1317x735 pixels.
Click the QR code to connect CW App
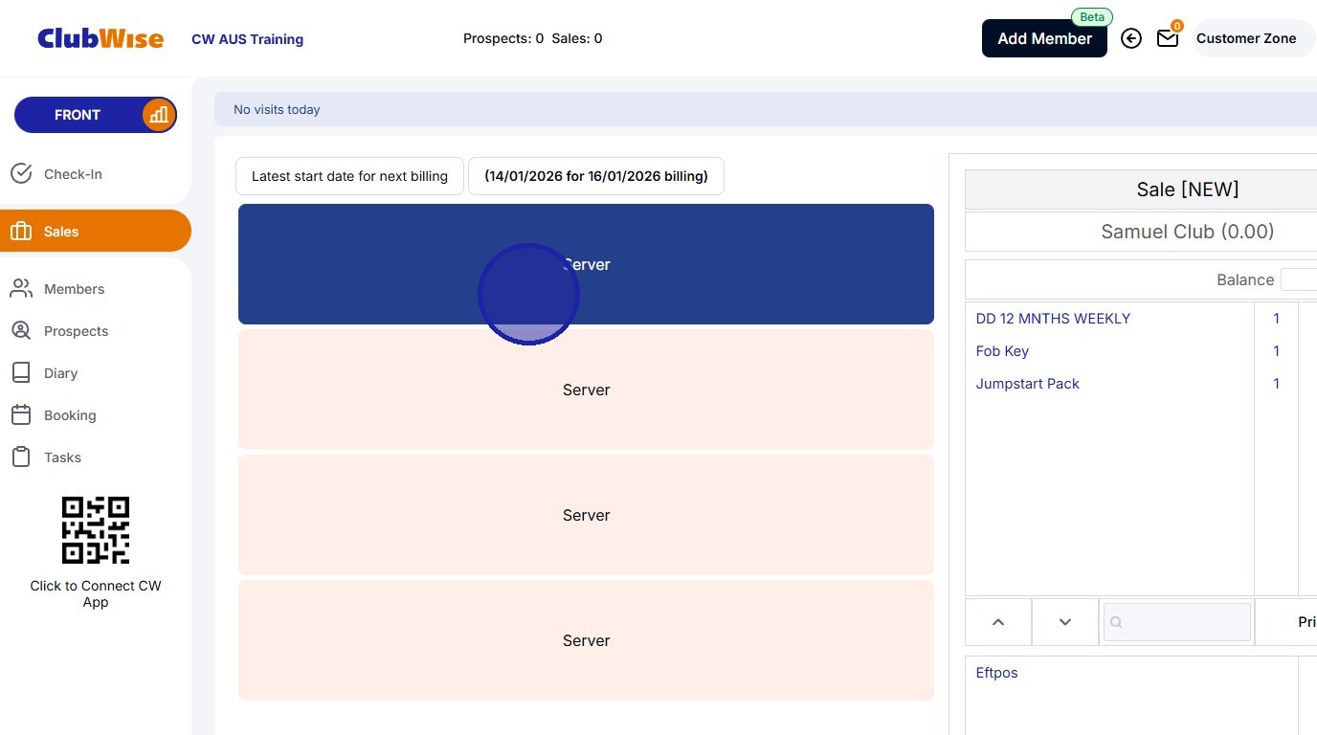pyautogui.click(x=96, y=530)
